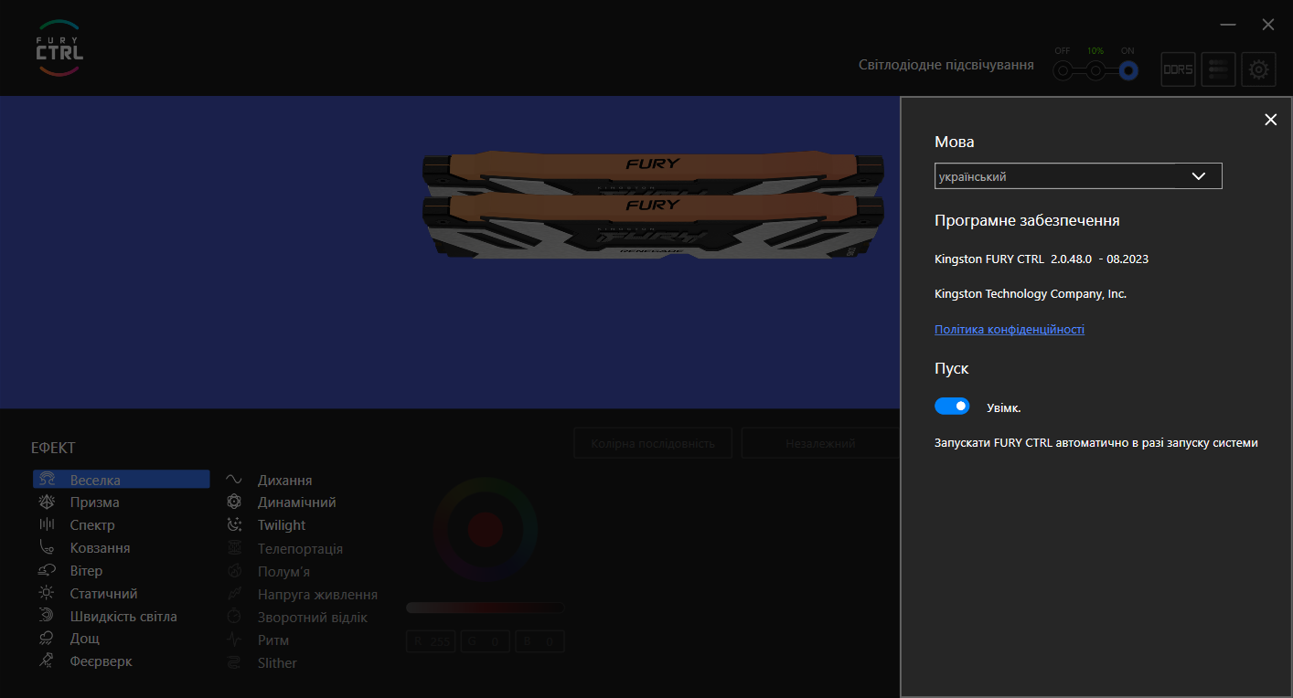Click the red center color circle
The height and width of the screenshot is (698, 1293).
486,528
